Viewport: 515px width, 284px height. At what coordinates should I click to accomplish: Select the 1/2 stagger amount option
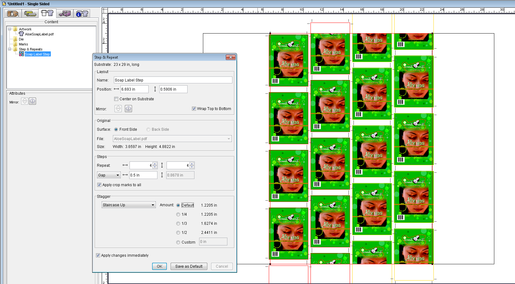point(178,233)
